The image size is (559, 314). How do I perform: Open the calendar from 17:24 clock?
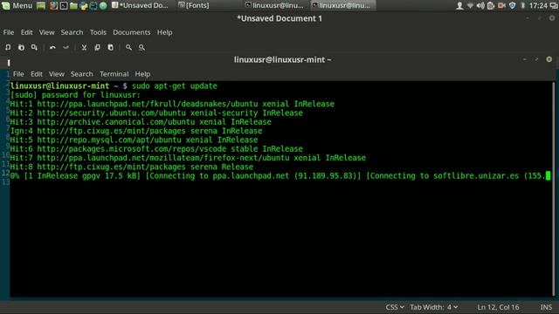(x=538, y=5)
